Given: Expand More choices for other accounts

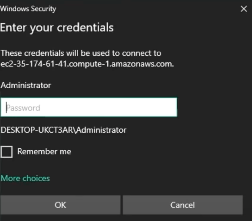Looking at the screenshot, I should coord(25,178).
